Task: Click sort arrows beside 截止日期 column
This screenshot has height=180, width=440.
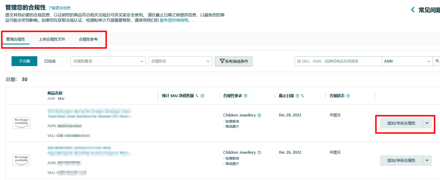Action: click(x=303, y=96)
